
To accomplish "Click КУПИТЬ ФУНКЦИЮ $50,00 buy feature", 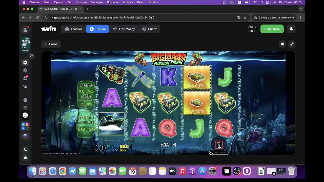I will (86, 124).
